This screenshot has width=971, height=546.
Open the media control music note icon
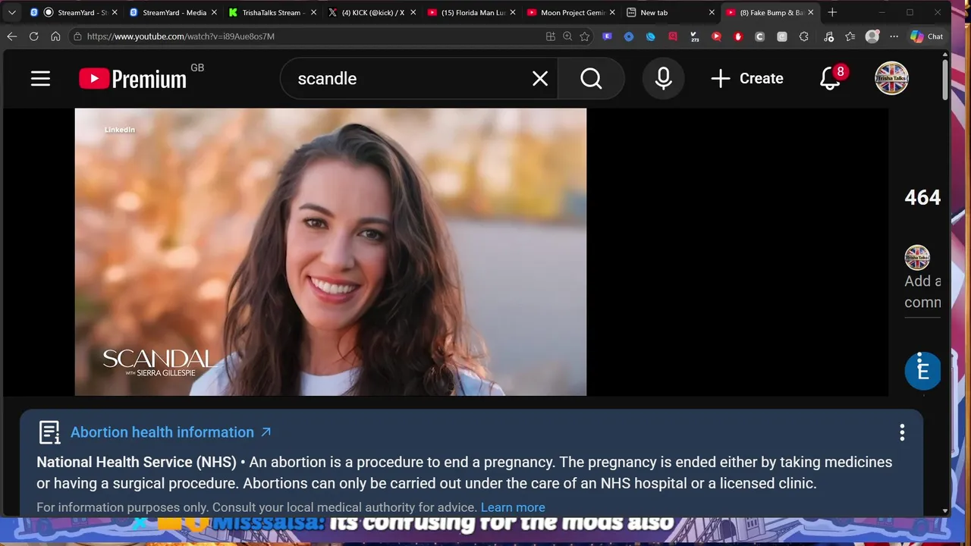point(828,36)
